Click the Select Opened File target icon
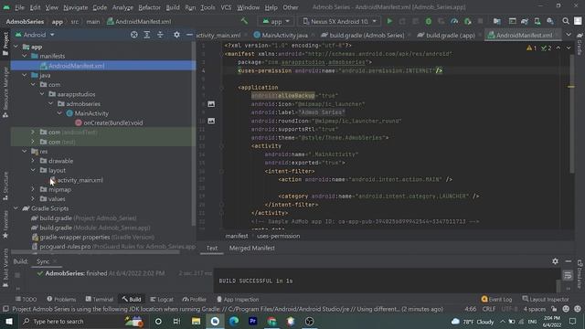The height and width of the screenshot is (329, 585). coord(134,35)
